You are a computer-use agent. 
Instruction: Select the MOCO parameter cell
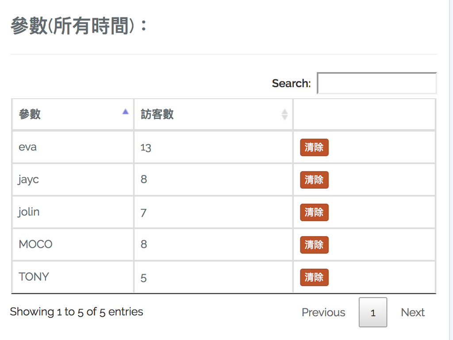[35, 244]
